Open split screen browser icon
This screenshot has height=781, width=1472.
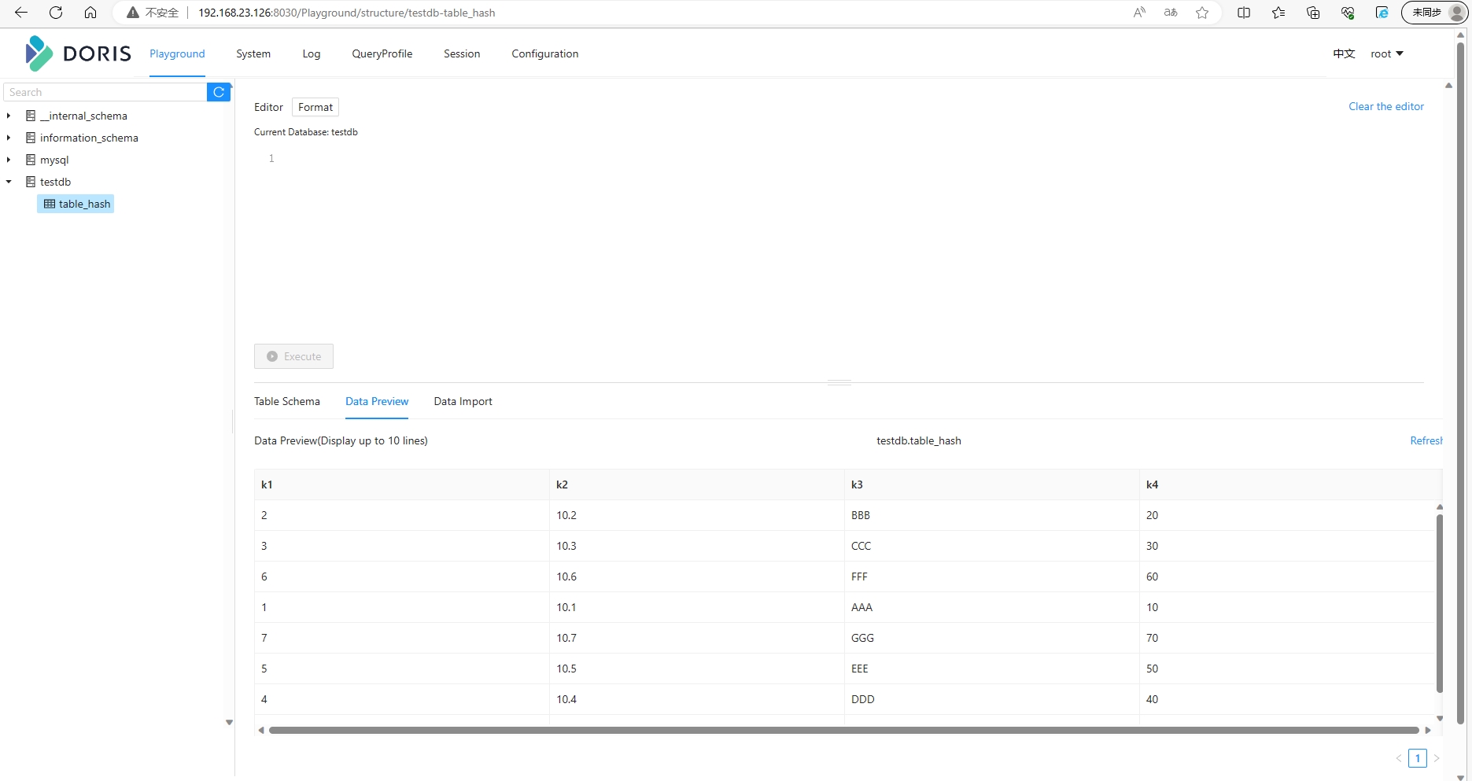click(1244, 13)
